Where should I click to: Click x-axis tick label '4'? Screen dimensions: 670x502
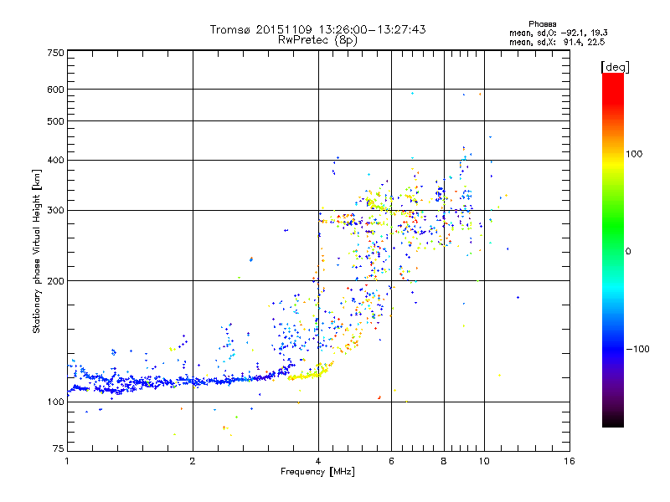(x=318, y=461)
